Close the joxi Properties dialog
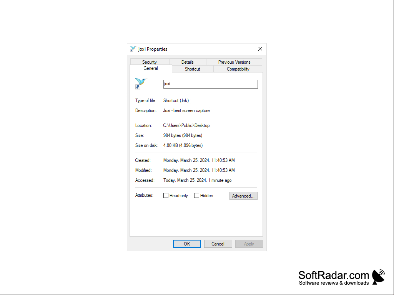394x295 pixels. point(260,49)
